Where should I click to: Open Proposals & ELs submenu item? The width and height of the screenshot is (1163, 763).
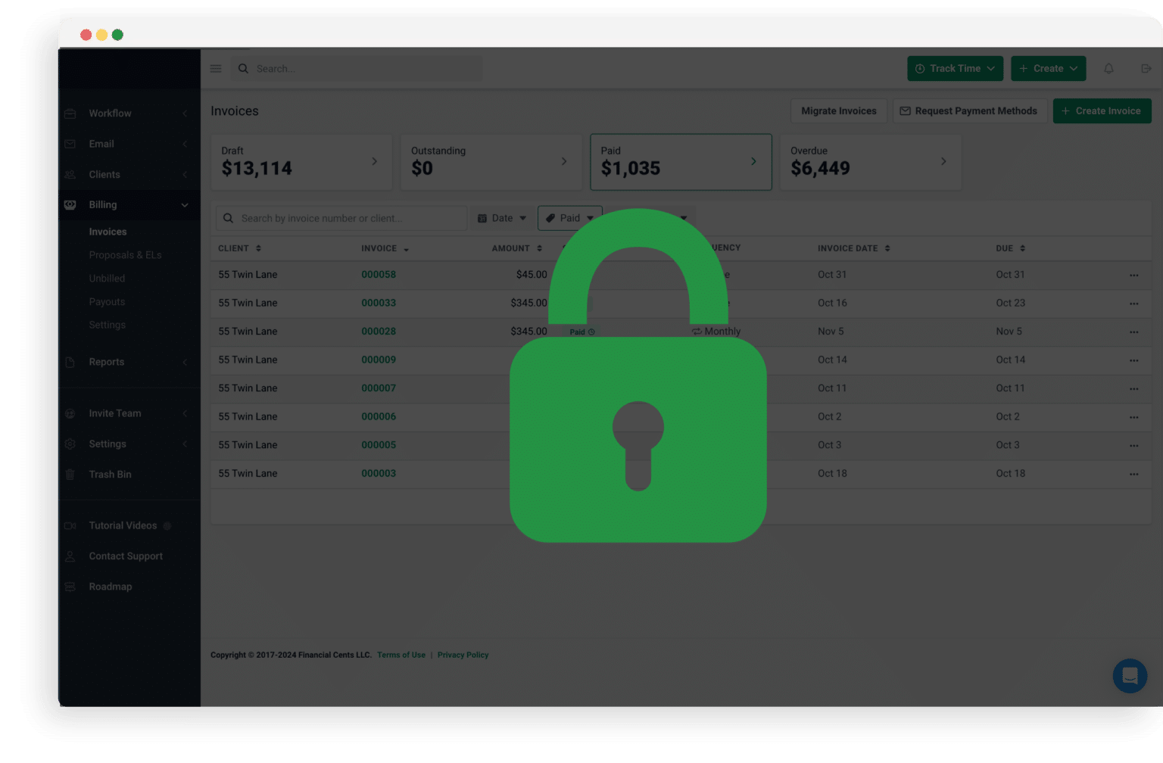tap(125, 256)
